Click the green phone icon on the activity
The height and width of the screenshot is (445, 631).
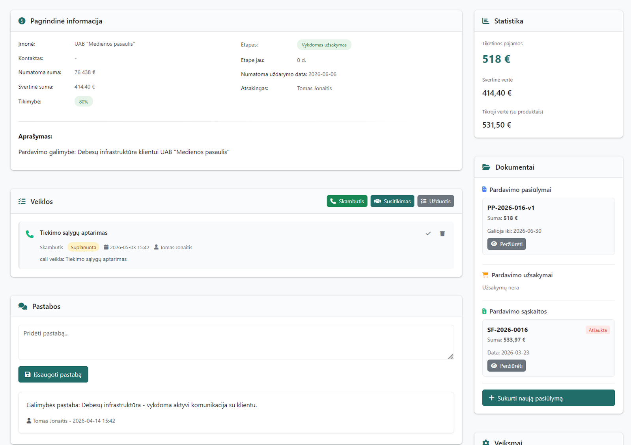tap(30, 234)
